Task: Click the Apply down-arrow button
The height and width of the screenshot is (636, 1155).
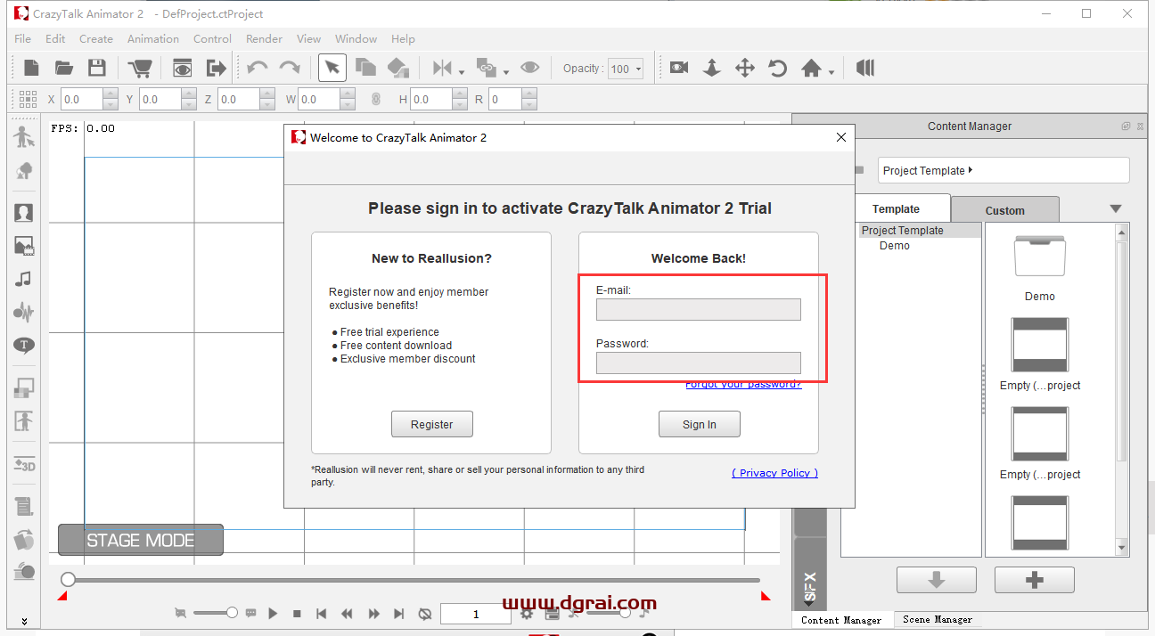Action: pos(937,580)
